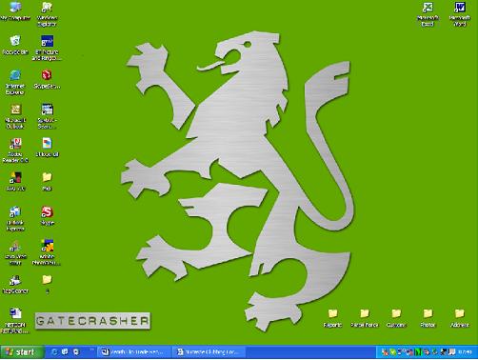Viewport: 478px width, 360px height.
Task: Click the Start button
Action: (22, 352)
